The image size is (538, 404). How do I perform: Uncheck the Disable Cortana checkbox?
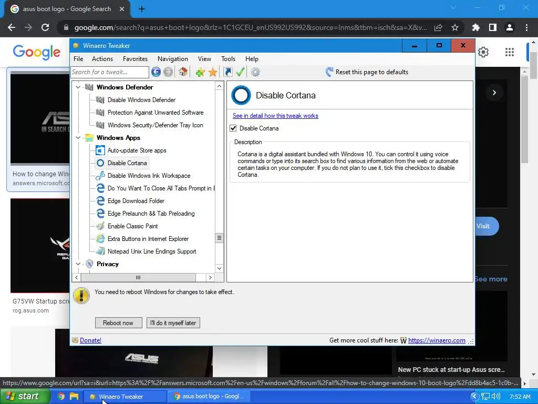point(233,128)
